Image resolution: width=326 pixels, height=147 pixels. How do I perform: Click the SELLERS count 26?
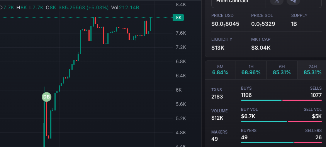[318, 137]
